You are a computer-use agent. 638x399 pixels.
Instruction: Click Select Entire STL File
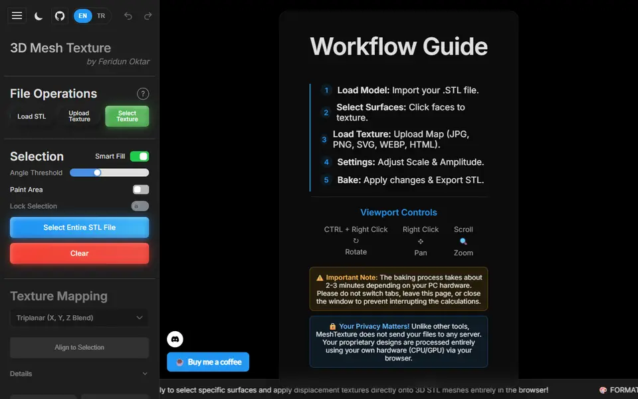point(79,227)
